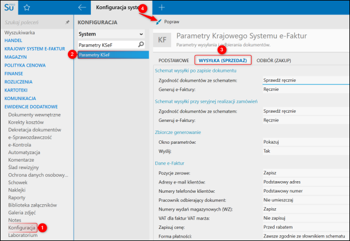Open Zapisuj cenę Przed rabatem value

[x=306, y=227]
